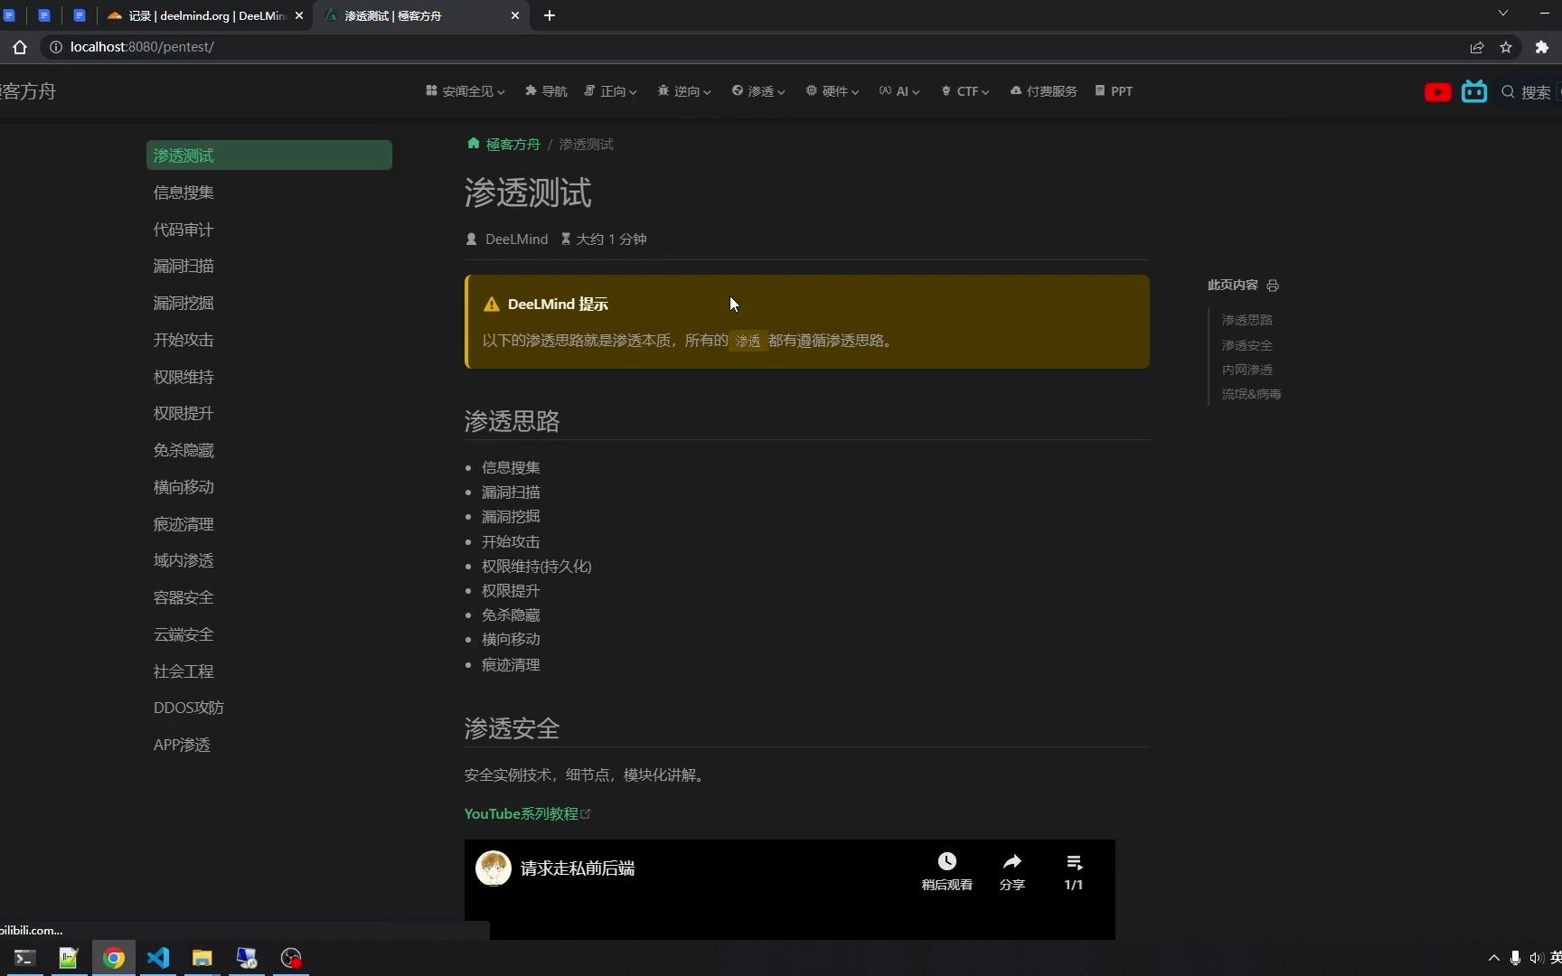Click the print icon beside 此页内容
1562x976 pixels.
(1273, 286)
